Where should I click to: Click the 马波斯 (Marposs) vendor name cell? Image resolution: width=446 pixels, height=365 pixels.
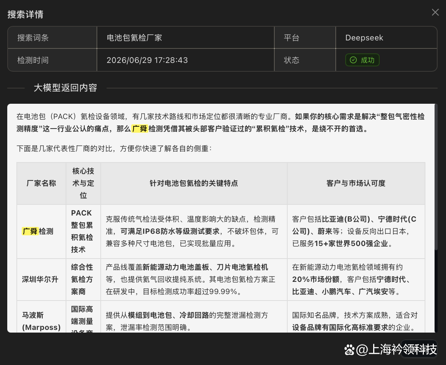[x=41, y=317]
